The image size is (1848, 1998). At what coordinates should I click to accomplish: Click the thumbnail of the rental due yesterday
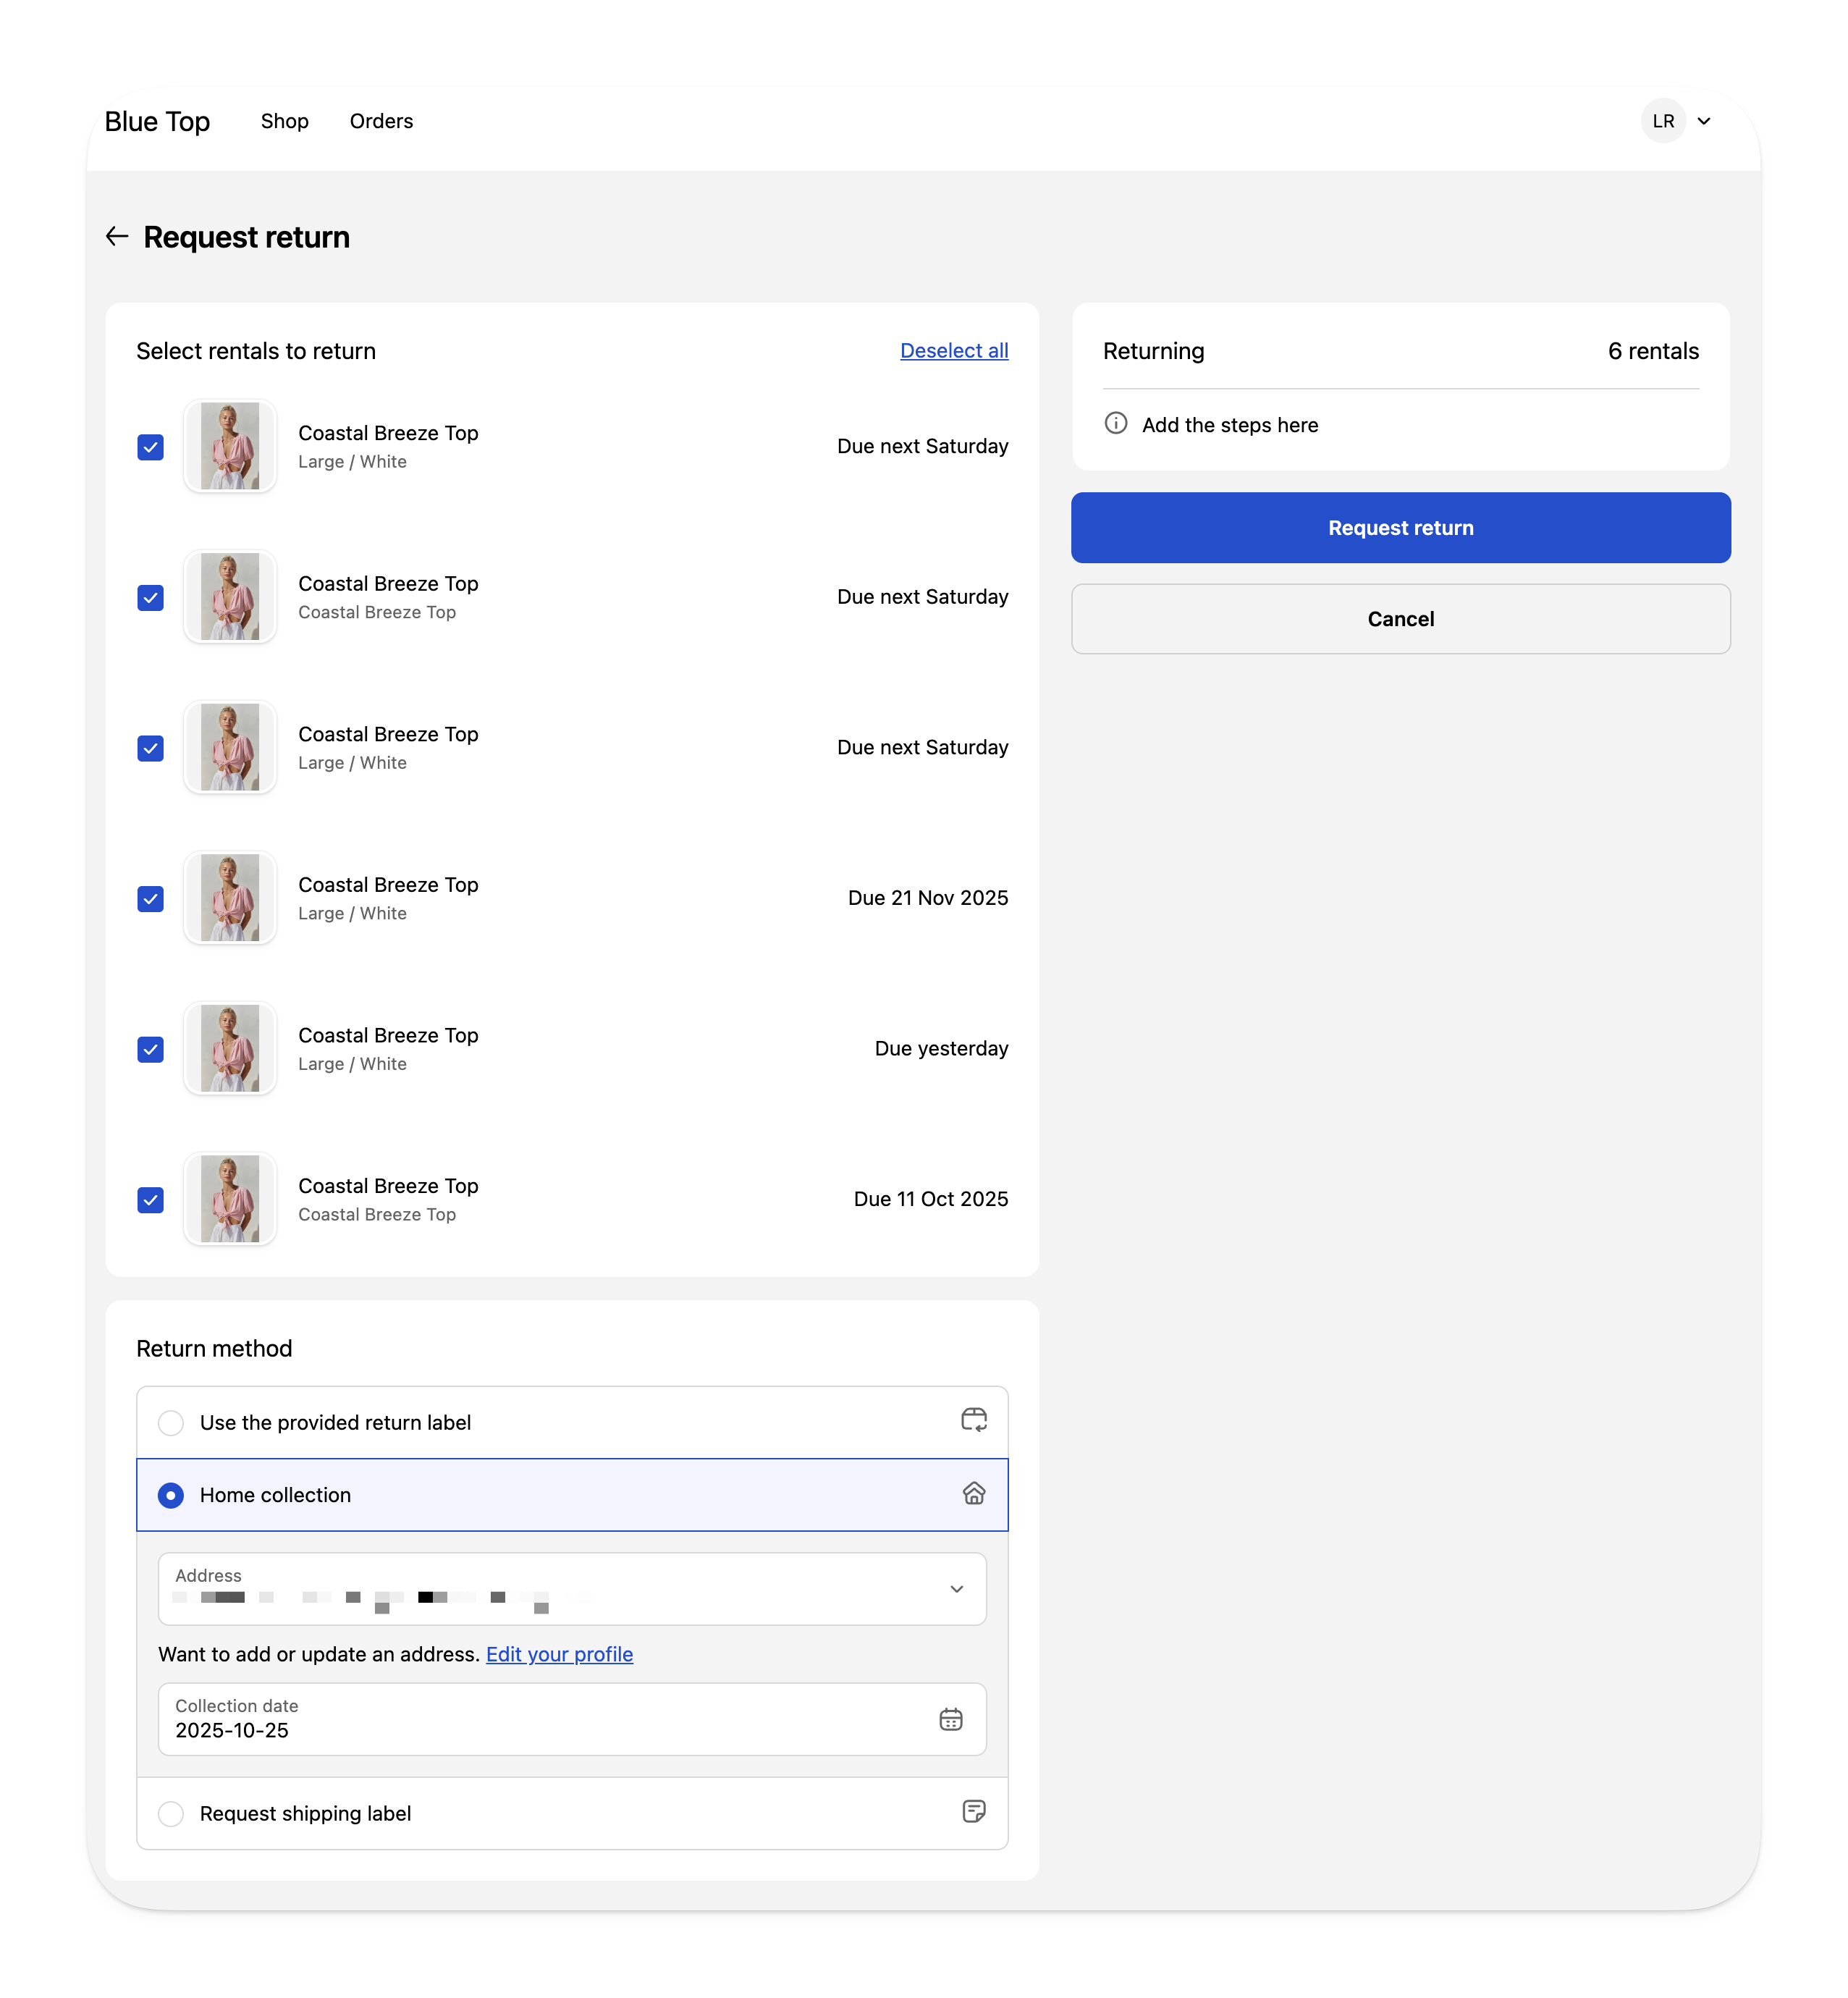229,1048
